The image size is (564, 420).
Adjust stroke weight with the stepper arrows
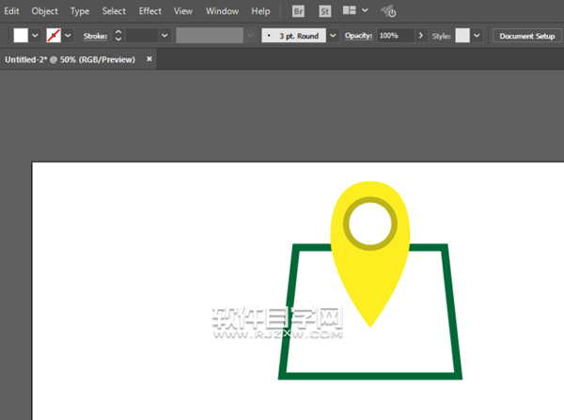click(x=117, y=36)
